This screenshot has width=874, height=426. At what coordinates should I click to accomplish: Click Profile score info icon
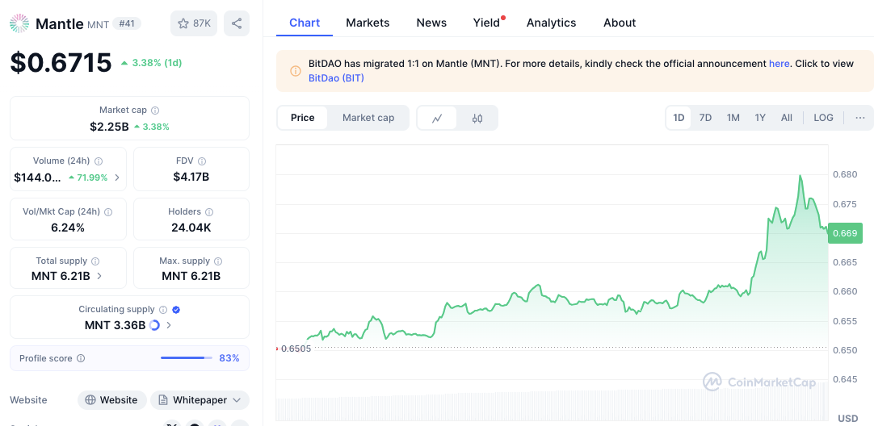click(x=81, y=358)
